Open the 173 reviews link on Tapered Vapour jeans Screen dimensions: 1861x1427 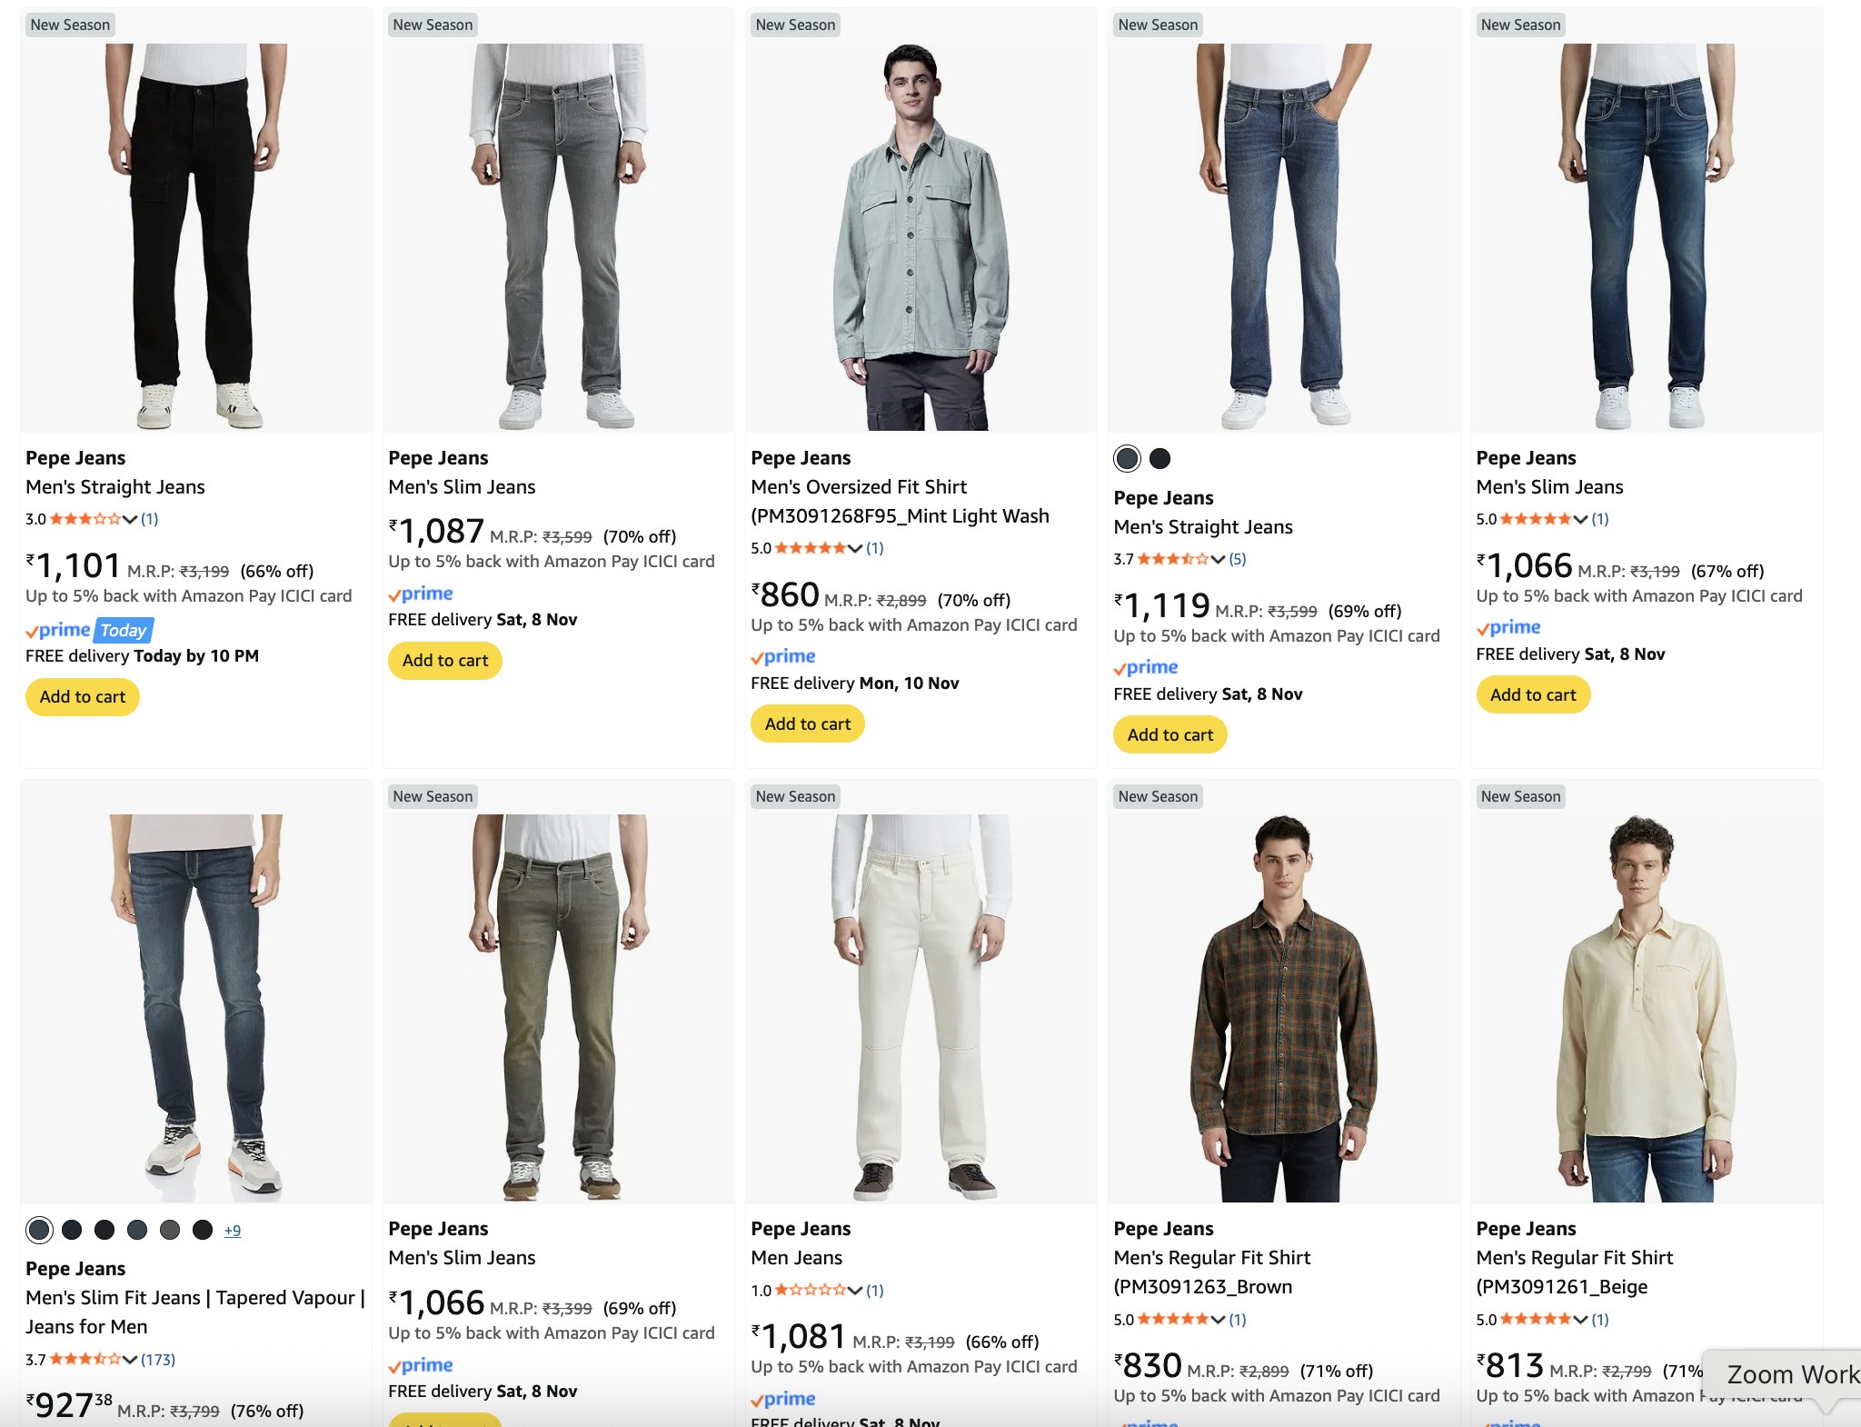(158, 1360)
